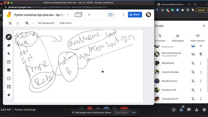The width and height of the screenshot is (208, 117).
Task: Mute toggle for maruthu Pandian
Action: pos(193,72)
